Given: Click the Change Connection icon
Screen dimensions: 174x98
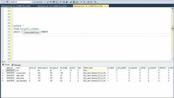Looking at the screenshot, I should [7, 2].
